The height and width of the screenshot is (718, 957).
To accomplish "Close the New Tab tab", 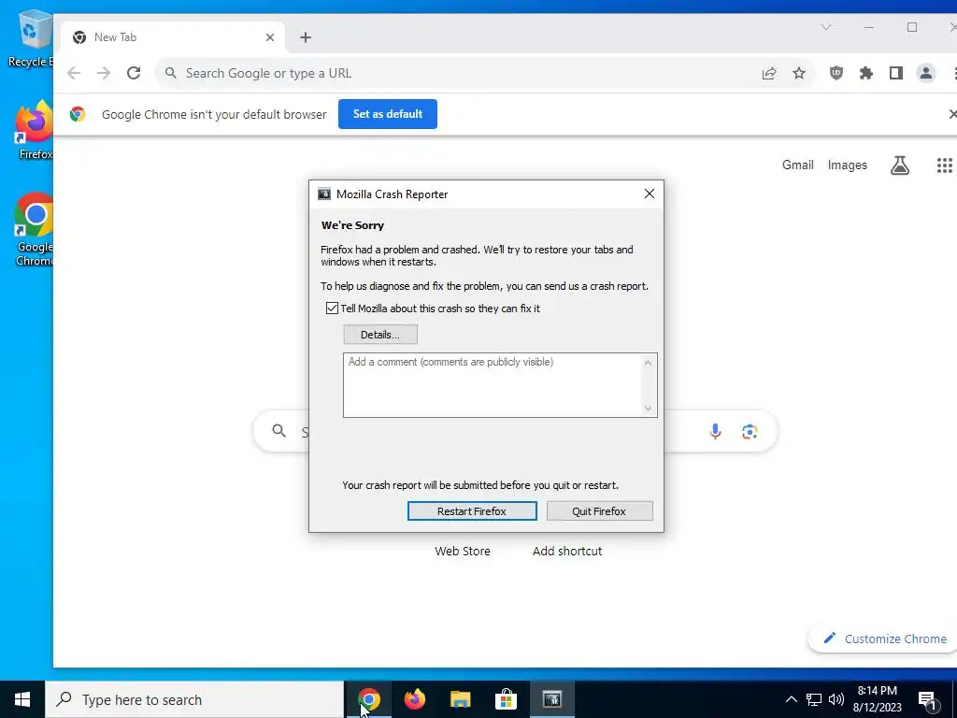I will 270,37.
